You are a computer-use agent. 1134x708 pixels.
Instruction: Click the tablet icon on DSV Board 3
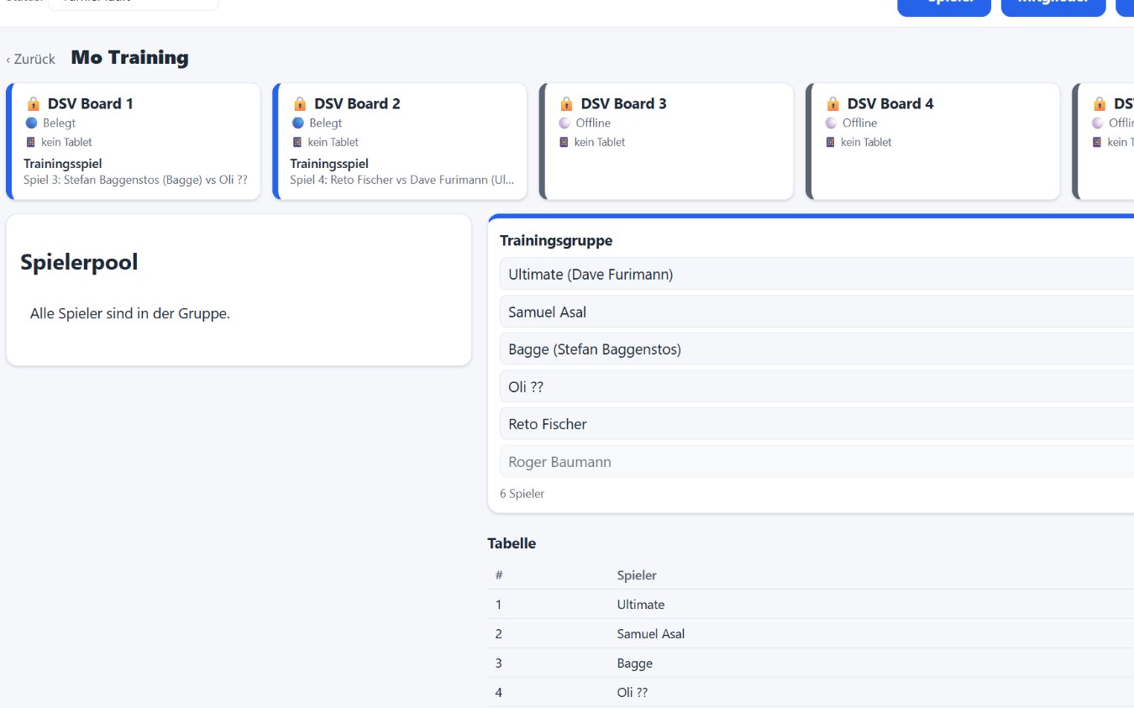(x=564, y=142)
